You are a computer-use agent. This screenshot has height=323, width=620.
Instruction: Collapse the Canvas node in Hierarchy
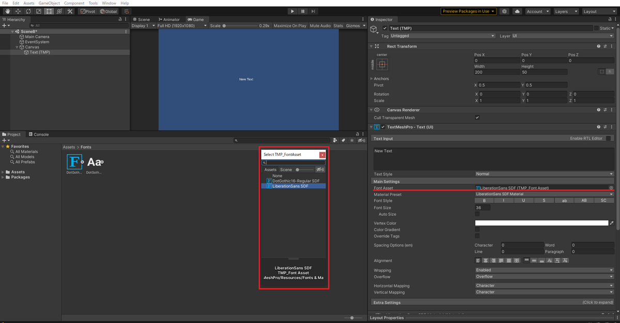coord(17,47)
